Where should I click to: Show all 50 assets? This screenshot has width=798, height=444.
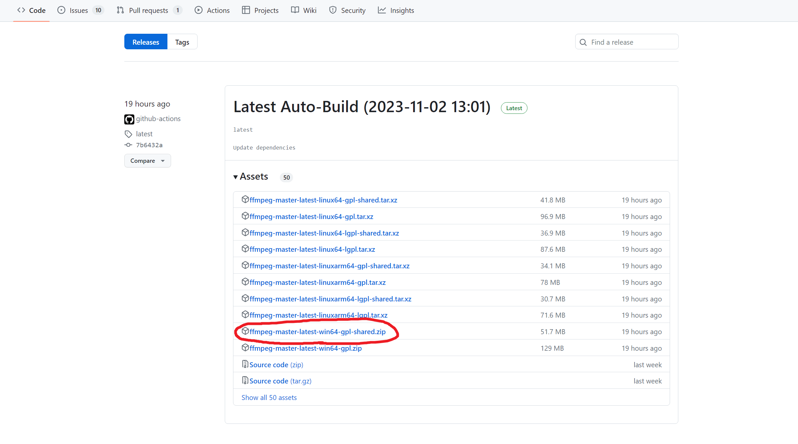(269, 397)
